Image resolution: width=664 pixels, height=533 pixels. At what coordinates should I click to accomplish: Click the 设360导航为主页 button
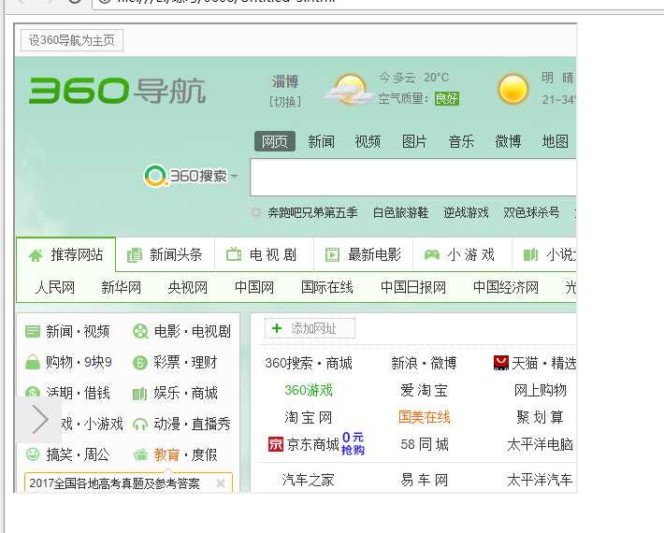(x=72, y=40)
